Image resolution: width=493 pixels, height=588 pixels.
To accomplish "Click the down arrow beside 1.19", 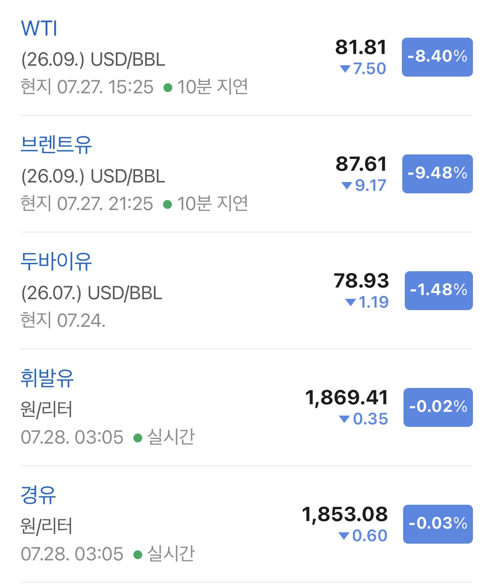I will 350,303.
